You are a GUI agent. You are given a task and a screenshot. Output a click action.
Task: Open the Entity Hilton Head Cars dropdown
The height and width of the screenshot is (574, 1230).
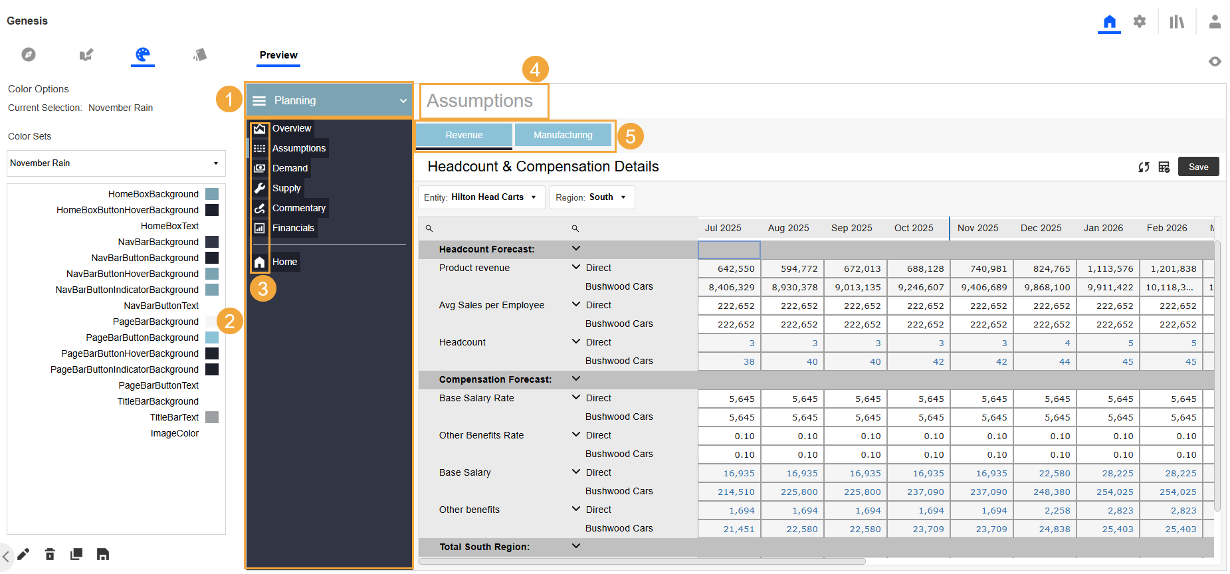[481, 197]
